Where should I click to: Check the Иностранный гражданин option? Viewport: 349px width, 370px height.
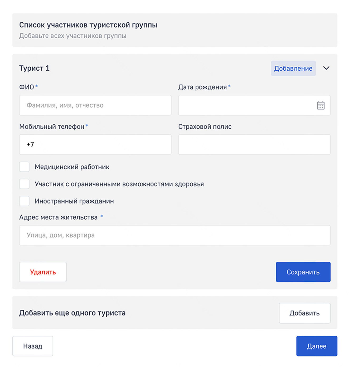[24, 201]
